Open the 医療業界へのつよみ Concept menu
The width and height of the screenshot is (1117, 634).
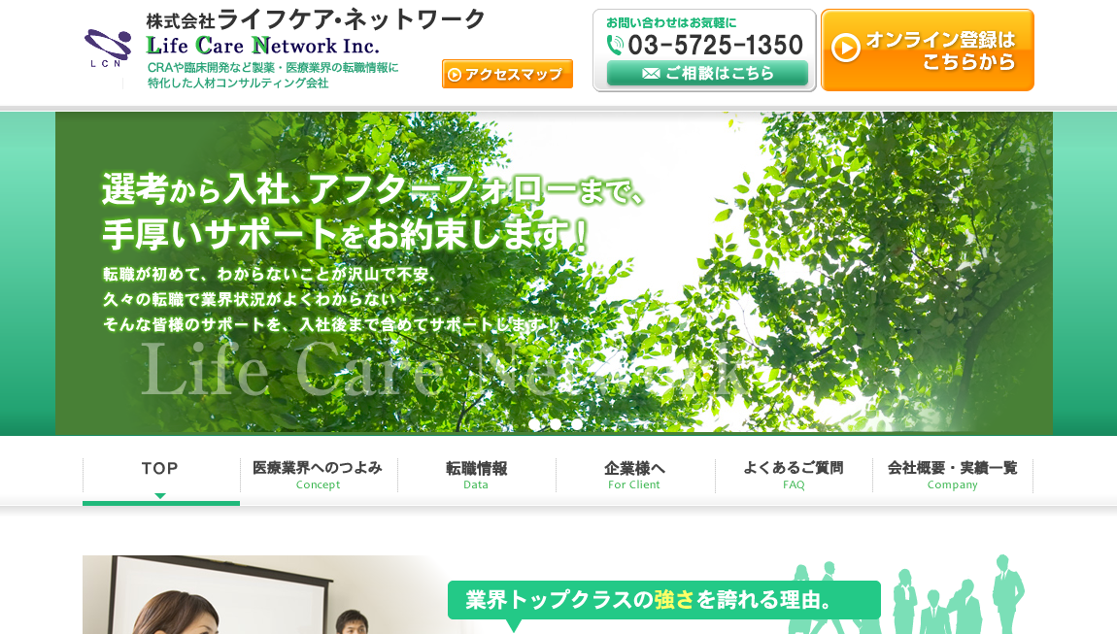point(318,475)
